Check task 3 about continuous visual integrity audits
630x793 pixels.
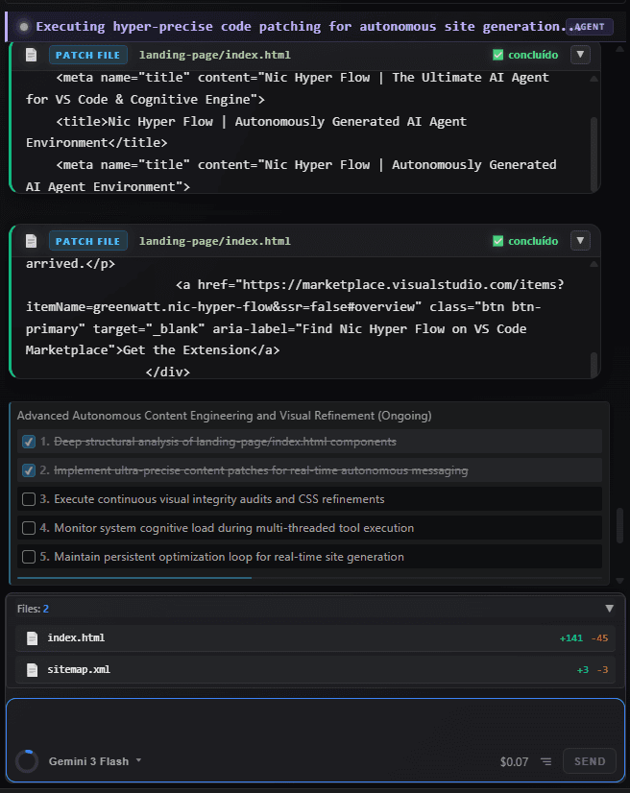(x=29, y=498)
